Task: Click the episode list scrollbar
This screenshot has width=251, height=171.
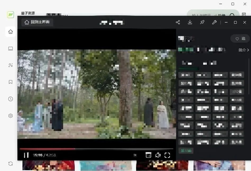Action: pyautogui.click(x=249, y=77)
